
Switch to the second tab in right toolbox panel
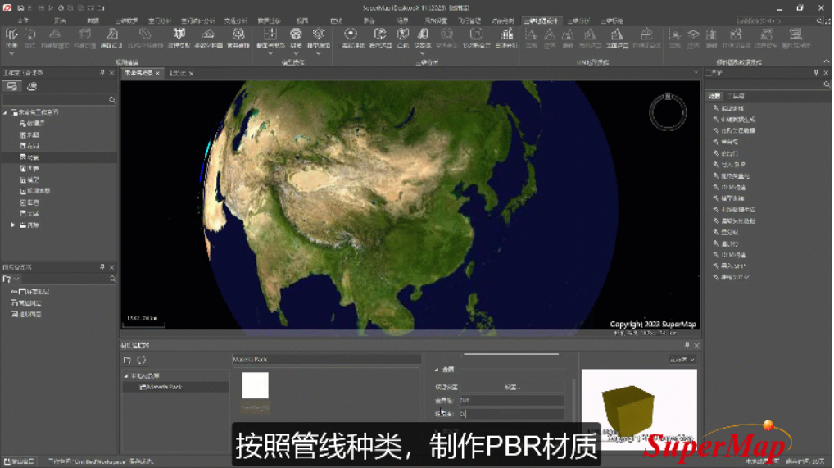(x=737, y=97)
